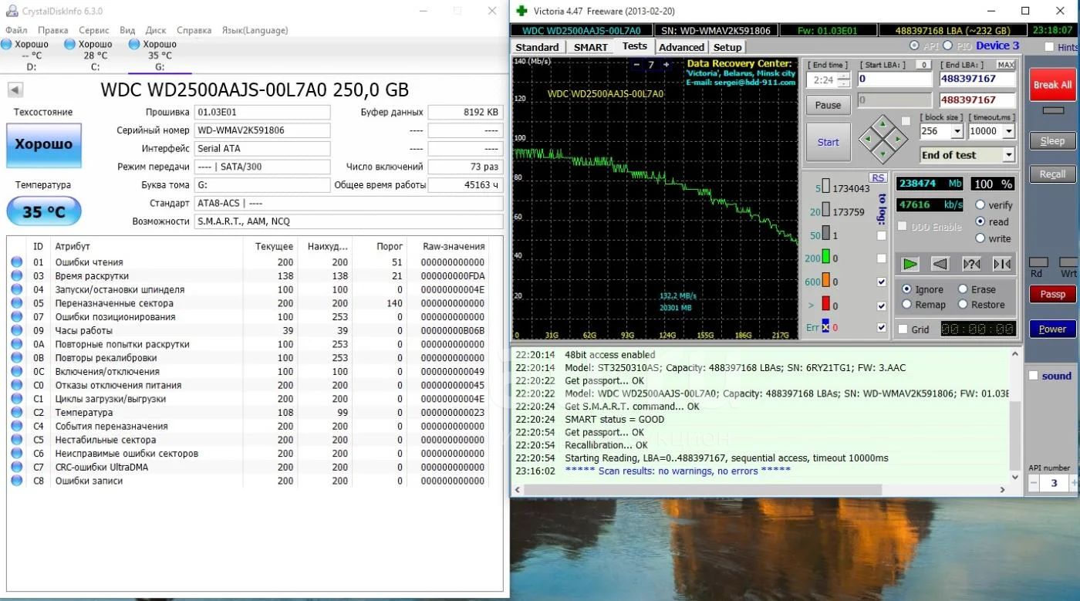Open the Advanced tab in Victoria
1080x601 pixels.
coord(681,47)
